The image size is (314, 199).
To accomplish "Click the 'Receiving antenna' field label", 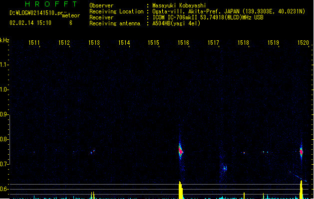I will [x=115, y=23].
